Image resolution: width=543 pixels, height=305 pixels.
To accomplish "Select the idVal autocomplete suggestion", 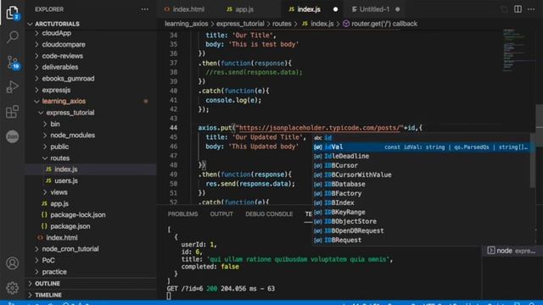I will (421, 147).
